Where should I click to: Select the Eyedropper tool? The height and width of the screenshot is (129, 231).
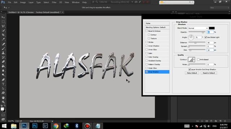(3, 39)
